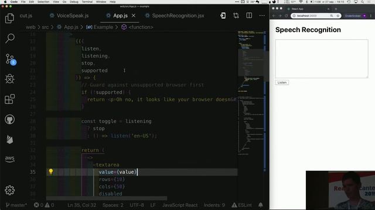
Task: Open the Debug menu
Action: [x=74, y=2]
